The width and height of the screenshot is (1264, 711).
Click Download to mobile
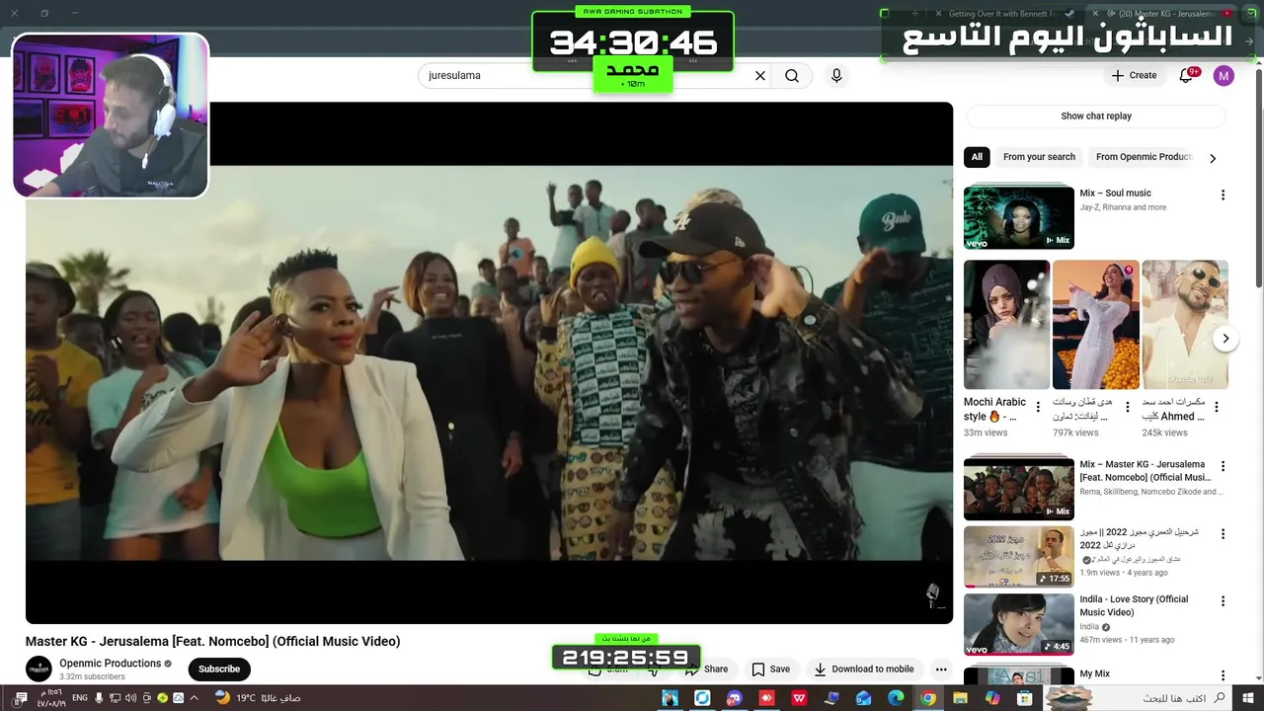tap(864, 669)
